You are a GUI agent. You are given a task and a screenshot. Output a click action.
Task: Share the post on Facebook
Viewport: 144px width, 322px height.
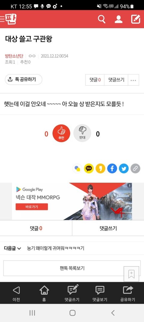point(112,169)
